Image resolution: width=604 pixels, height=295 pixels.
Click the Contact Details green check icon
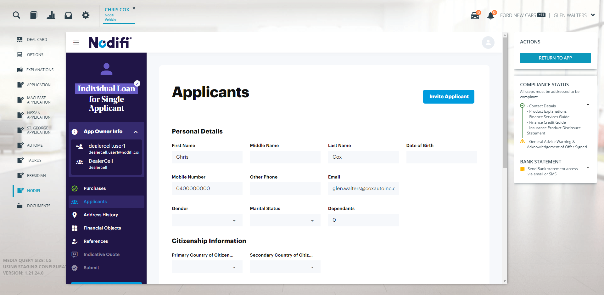[523, 106]
